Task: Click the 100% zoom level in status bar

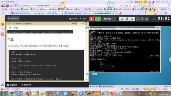Action: tap(165, 89)
